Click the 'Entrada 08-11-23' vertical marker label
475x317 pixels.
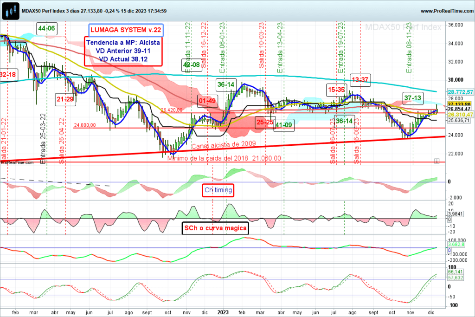click(409, 47)
